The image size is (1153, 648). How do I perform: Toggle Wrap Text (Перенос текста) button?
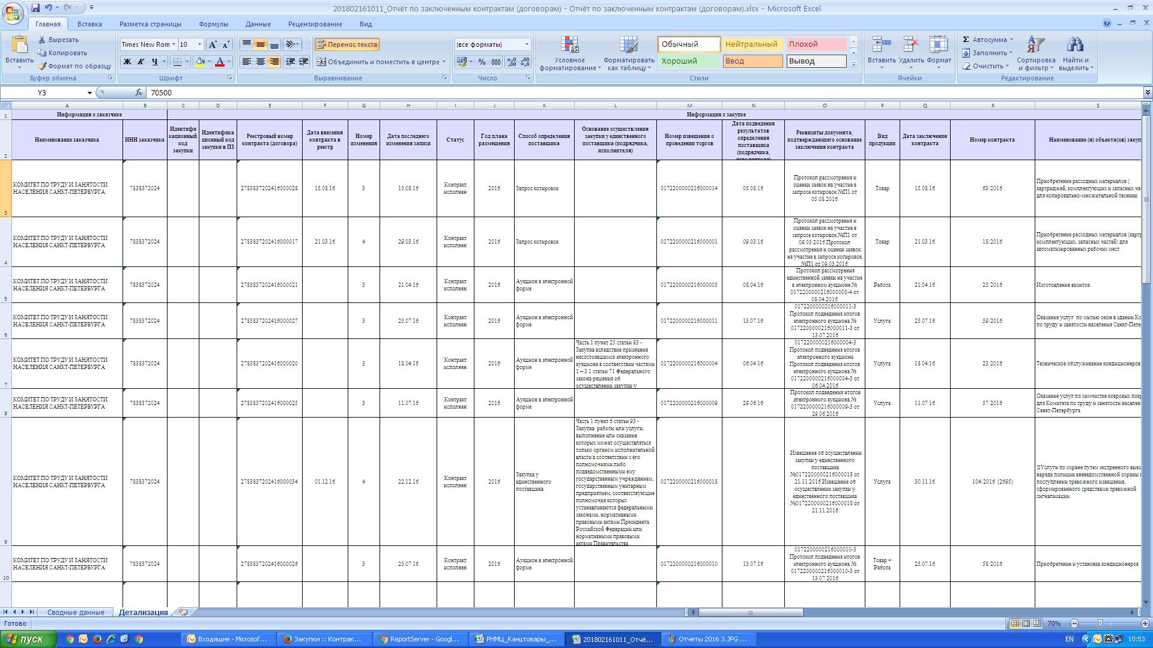[x=347, y=44]
